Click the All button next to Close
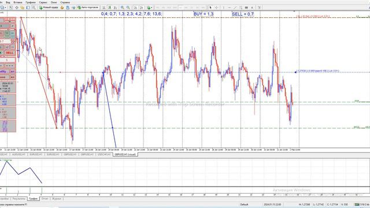 click(x=13, y=77)
